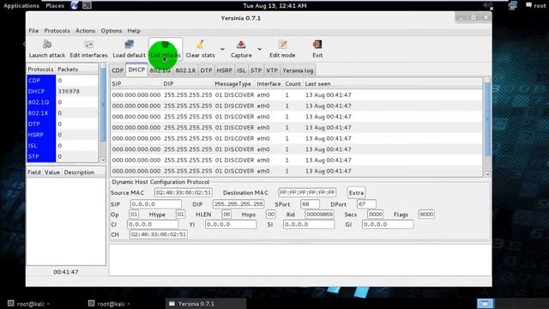
Task: Open the Applications menu in top panel
Action: (21, 6)
